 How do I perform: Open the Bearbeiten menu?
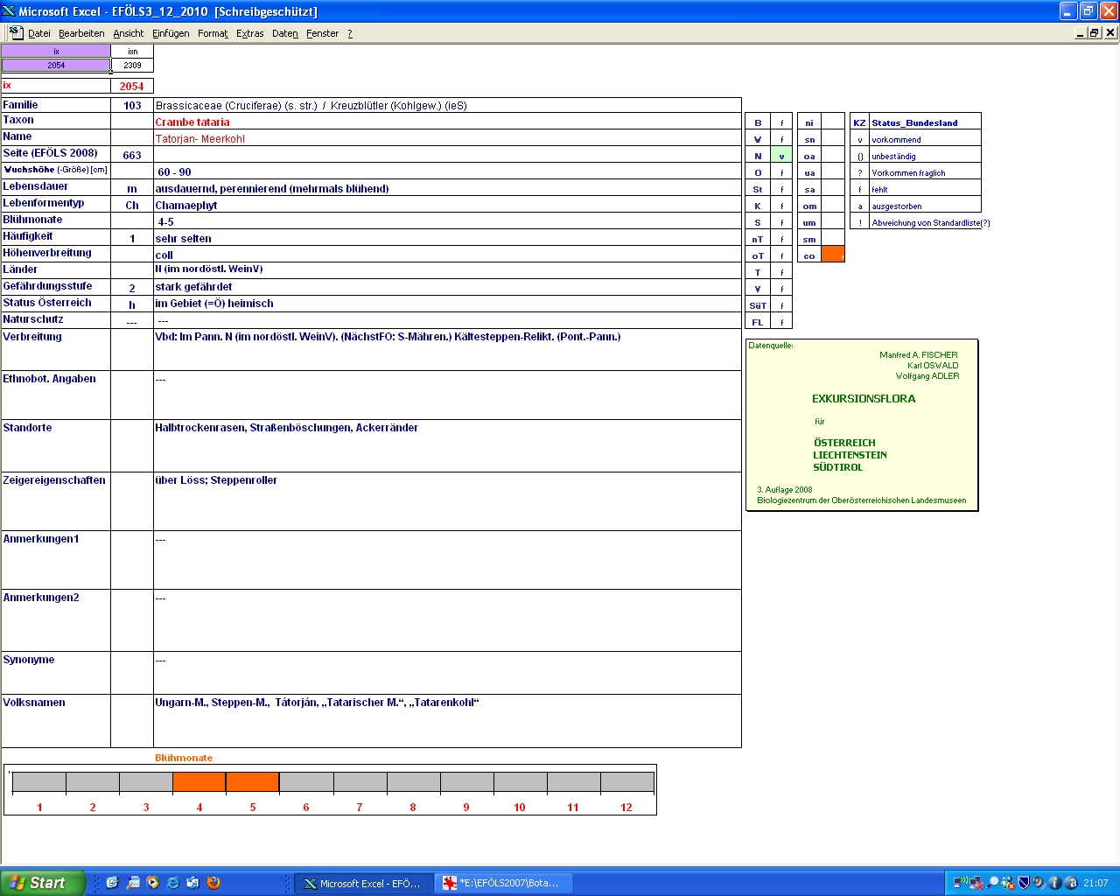click(x=81, y=33)
